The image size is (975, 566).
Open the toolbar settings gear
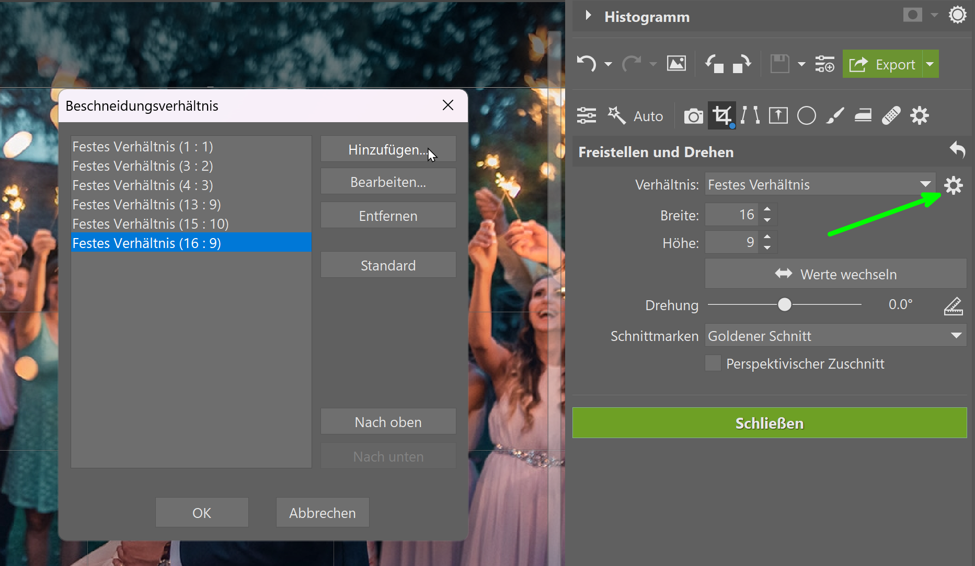(920, 115)
